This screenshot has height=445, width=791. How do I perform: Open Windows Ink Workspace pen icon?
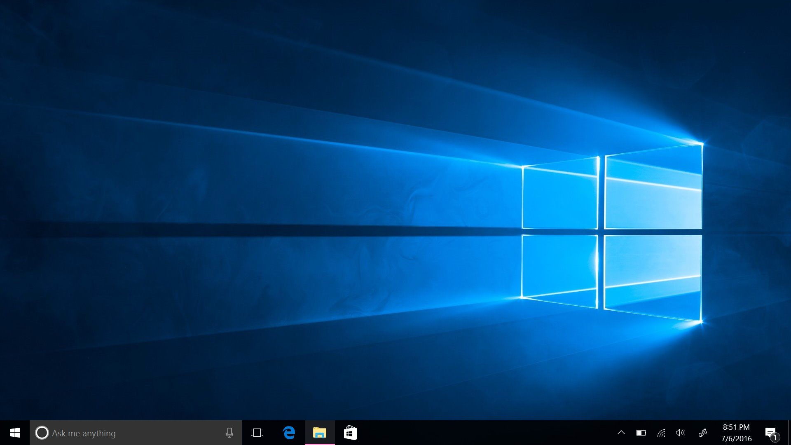(x=703, y=433)
